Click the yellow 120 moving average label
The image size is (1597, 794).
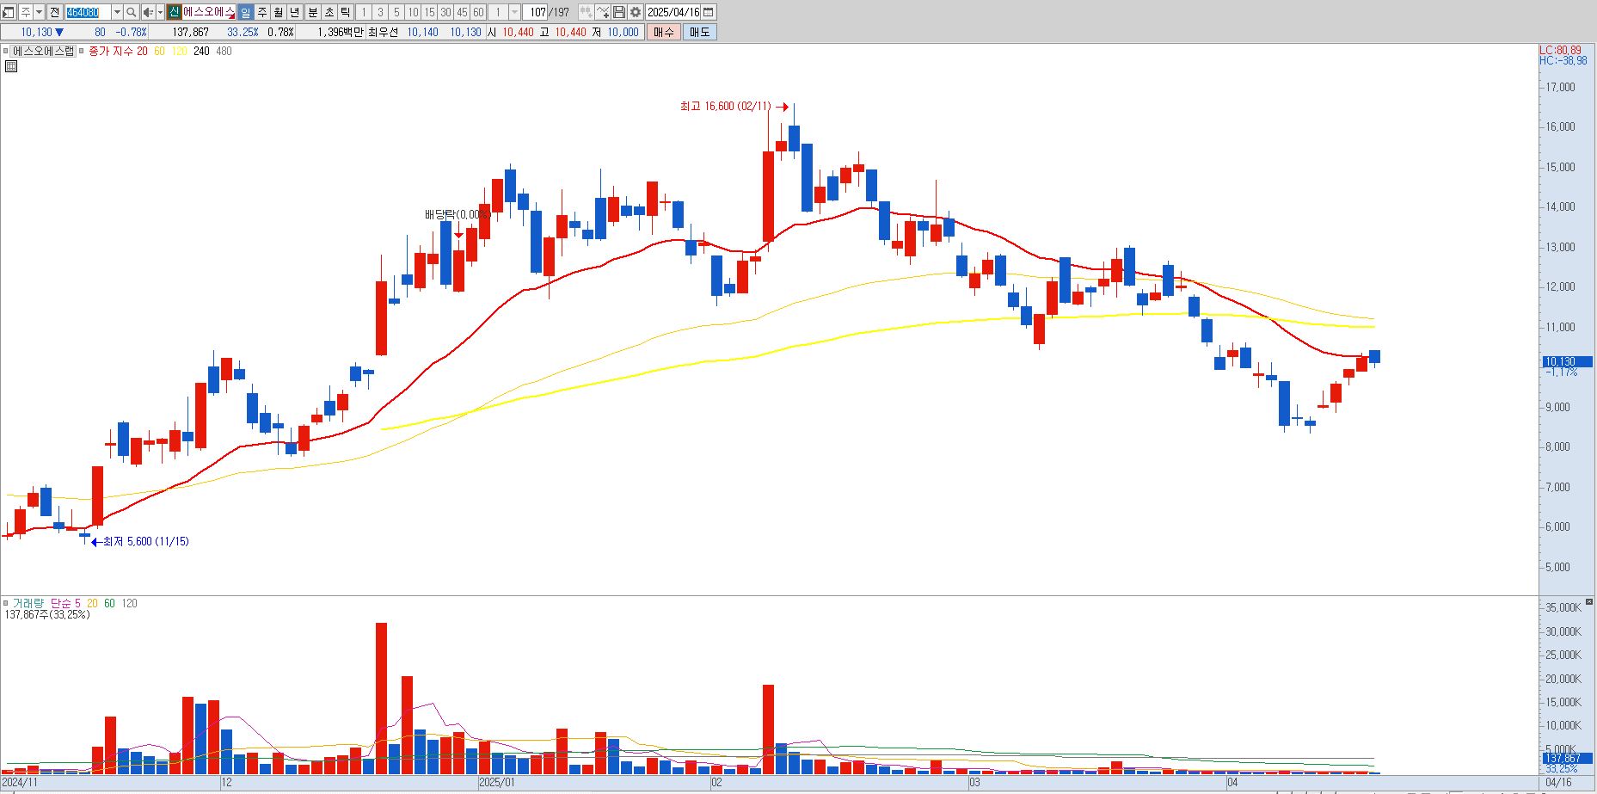tap(179, 51)
